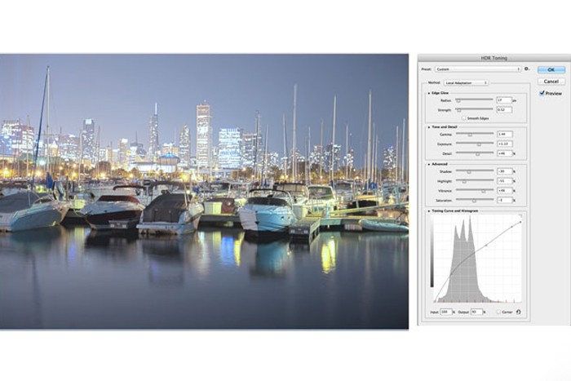
Task: Collapse the Edge Glow section
Action: pyautogui.click(x=428, y=93)
